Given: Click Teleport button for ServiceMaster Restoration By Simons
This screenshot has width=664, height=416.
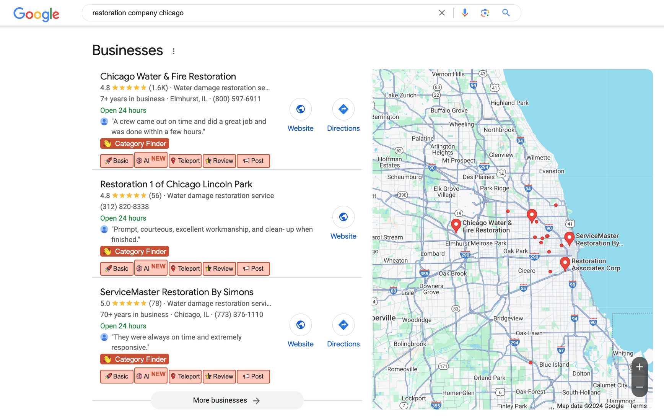Looking at the screenshot, I should (185, 377).
